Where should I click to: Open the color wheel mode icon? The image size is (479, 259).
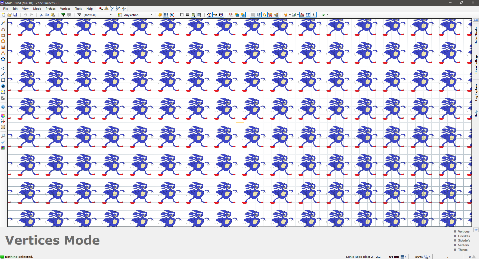pyautogui.click(x=3, y=116)
